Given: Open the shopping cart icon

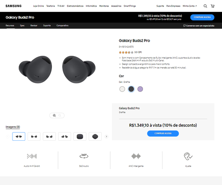Looking at the screenshot, I should coord(213,6).
